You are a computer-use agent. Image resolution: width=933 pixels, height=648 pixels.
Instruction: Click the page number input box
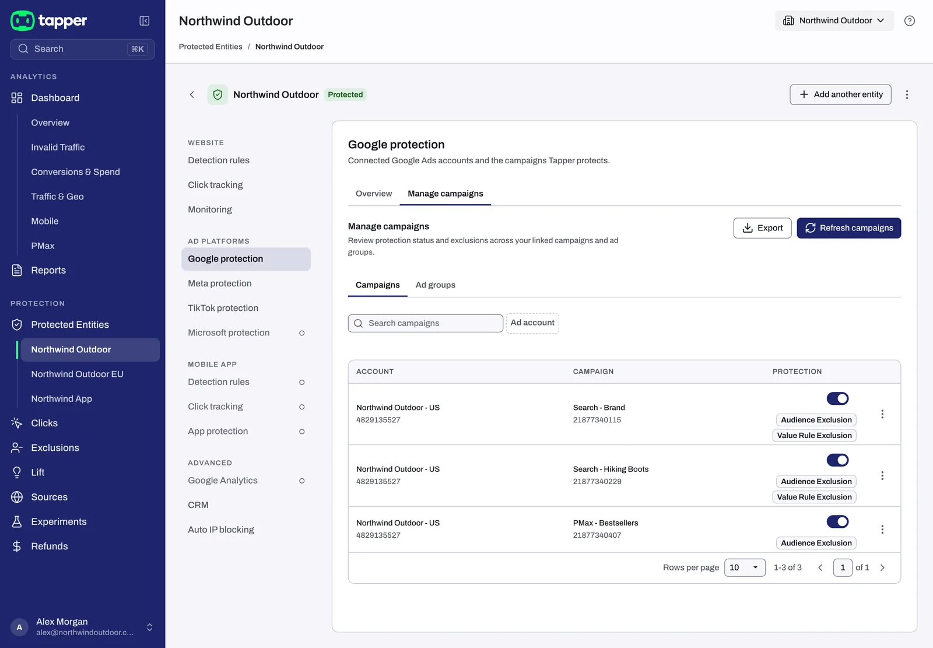tap(843, 568)
